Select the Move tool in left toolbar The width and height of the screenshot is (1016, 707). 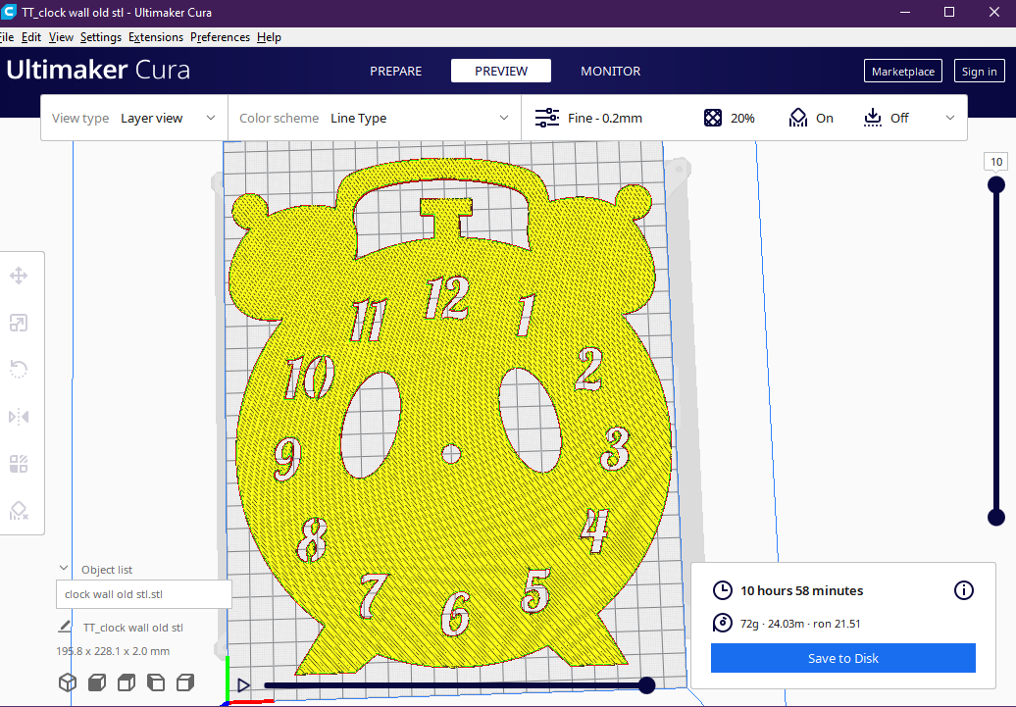click(19, 277)
